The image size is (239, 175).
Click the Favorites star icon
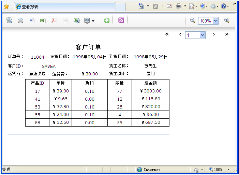(6, 6)
